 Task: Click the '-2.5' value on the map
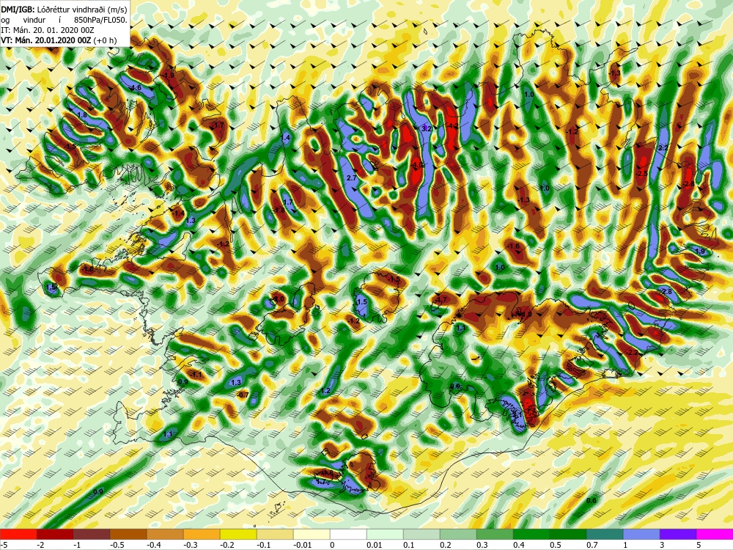(642, 174)
